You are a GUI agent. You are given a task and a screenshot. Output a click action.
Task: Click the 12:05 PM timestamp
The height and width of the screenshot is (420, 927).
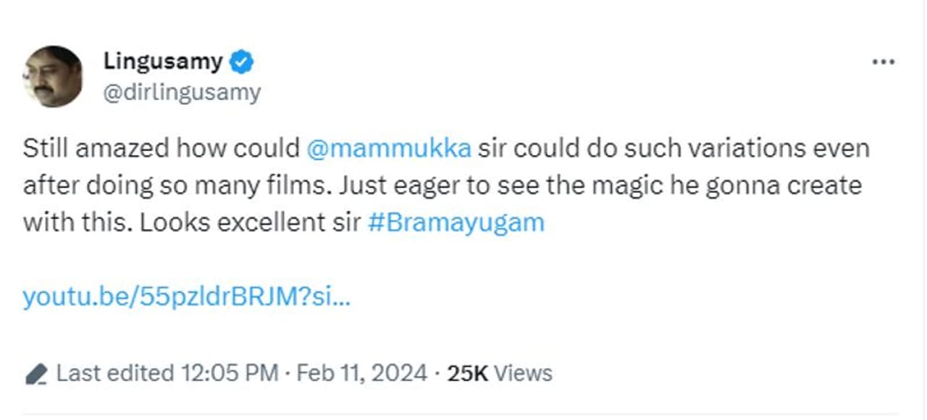[x=230, y=373]
